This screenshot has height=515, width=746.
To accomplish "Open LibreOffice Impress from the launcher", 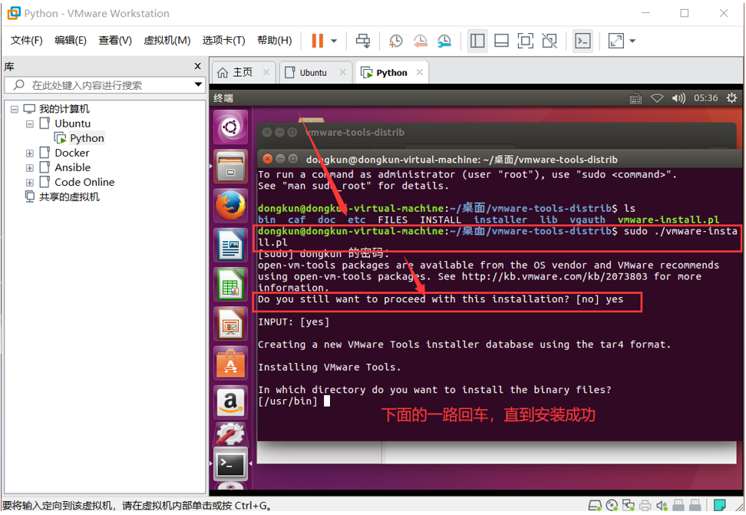I will point(231,324).
